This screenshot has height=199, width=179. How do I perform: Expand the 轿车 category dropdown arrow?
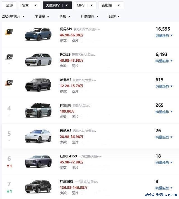point(36,5)
